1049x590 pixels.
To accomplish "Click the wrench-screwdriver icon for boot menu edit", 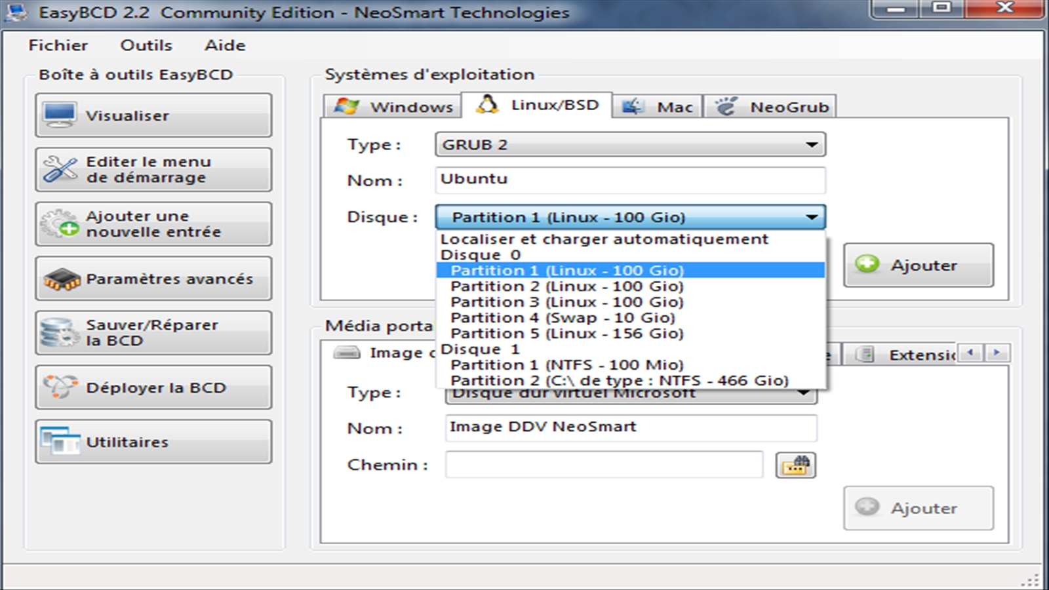I will click(60, 169).
